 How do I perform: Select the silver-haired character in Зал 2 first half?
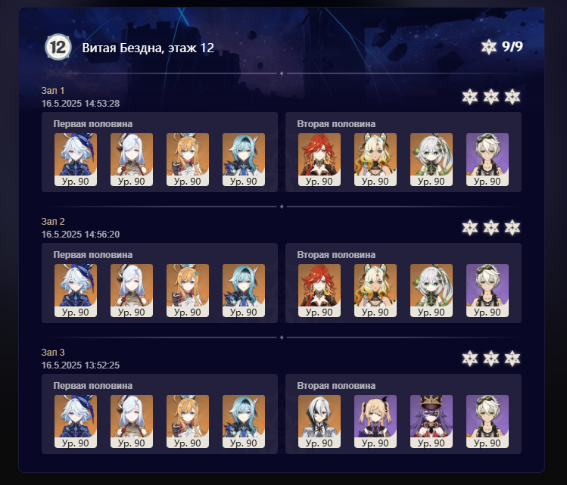point(132,291)
